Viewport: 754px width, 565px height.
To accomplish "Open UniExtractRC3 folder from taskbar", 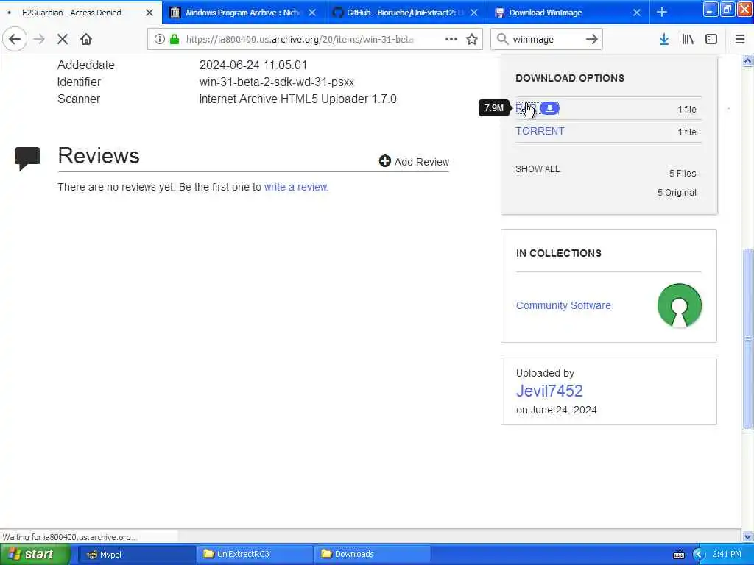I will 253,554.
